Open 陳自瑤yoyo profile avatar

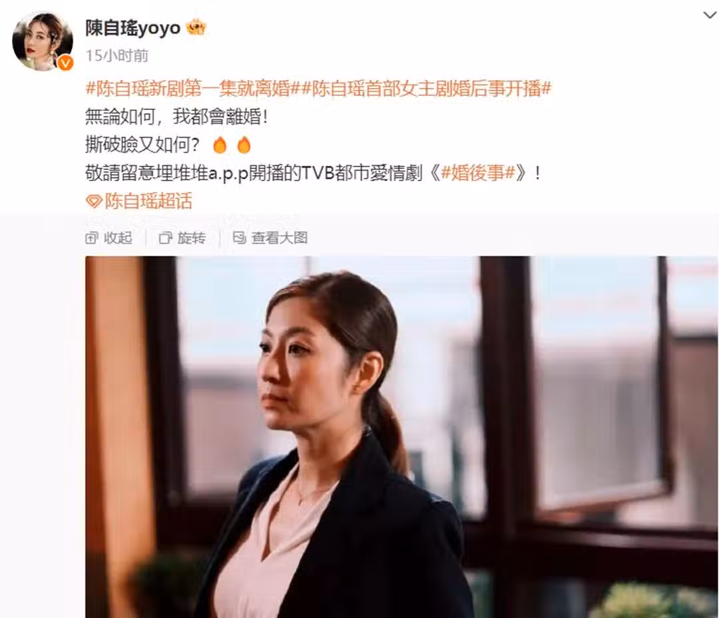[x=43, y=41]
